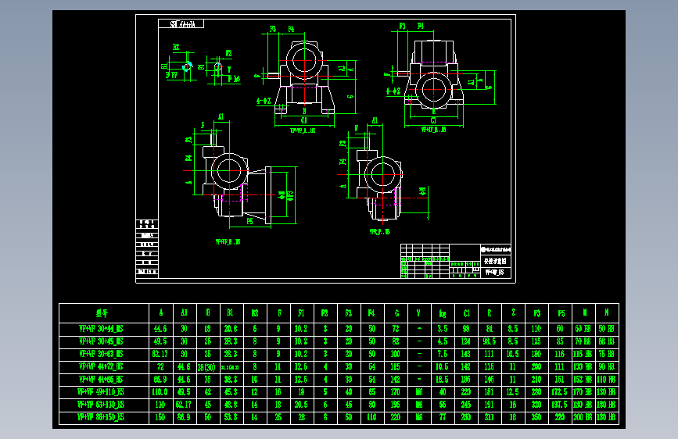Click the VF+VF 30+44_HS model row label
Viewport: 678px width, 439px height.
click(x=101, y=329)
